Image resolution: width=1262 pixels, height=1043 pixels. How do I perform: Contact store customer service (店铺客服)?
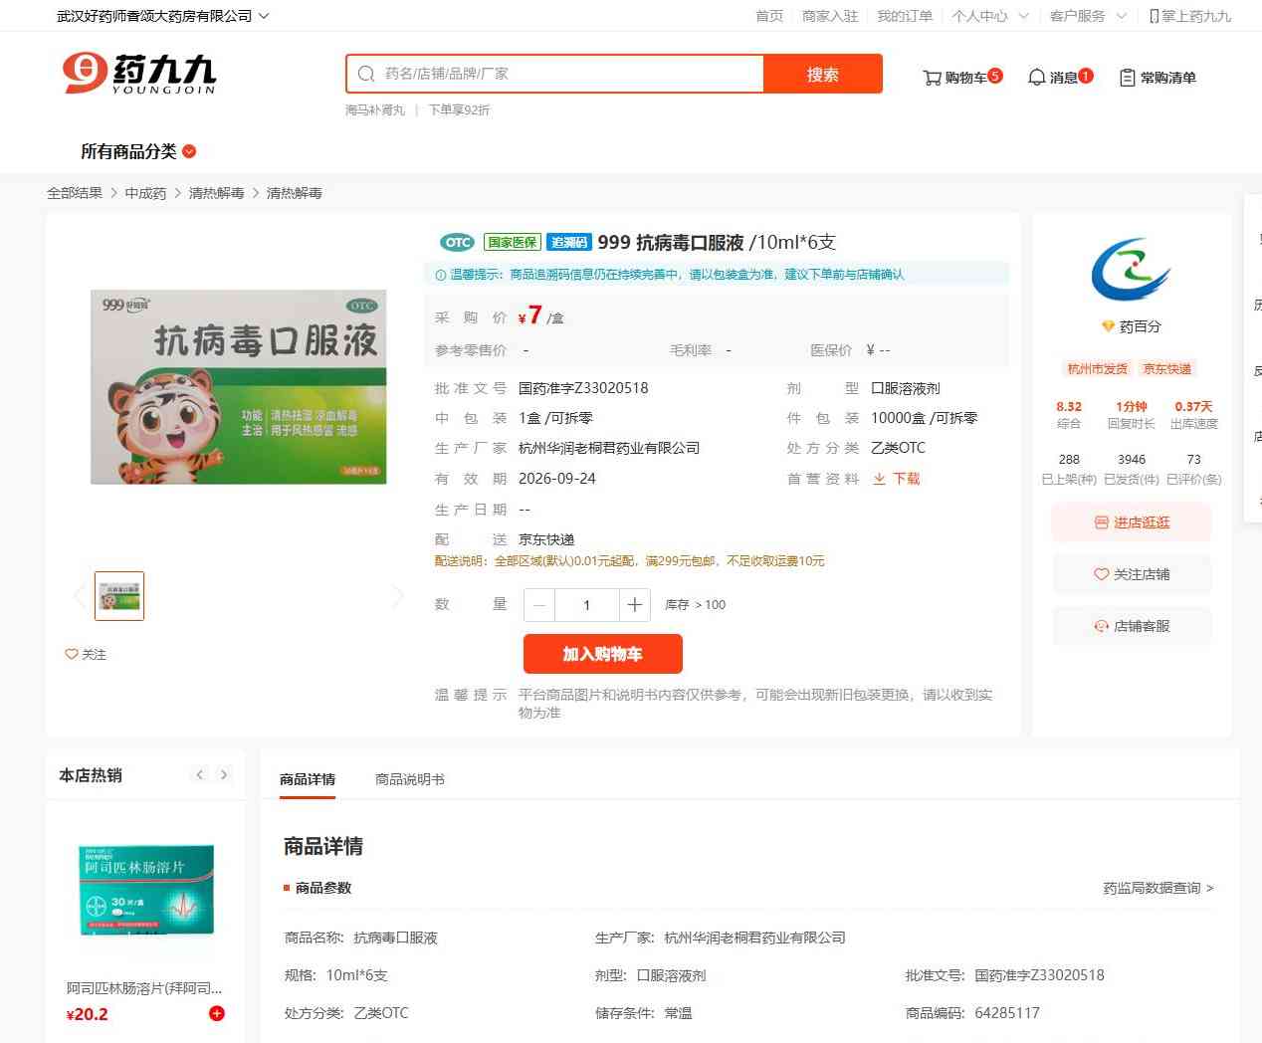[1132, 626]
